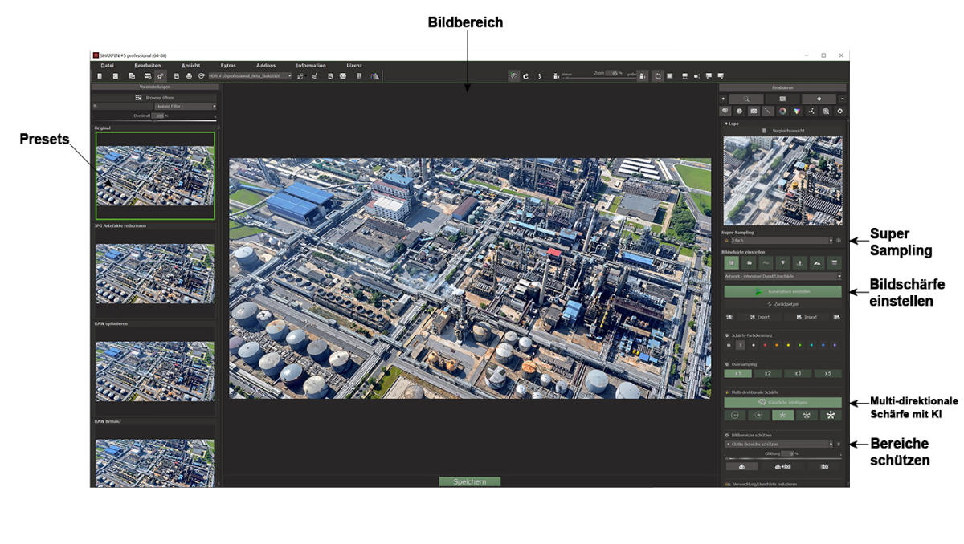
Task: Disable color dominance with the X button
Action: 741,345
